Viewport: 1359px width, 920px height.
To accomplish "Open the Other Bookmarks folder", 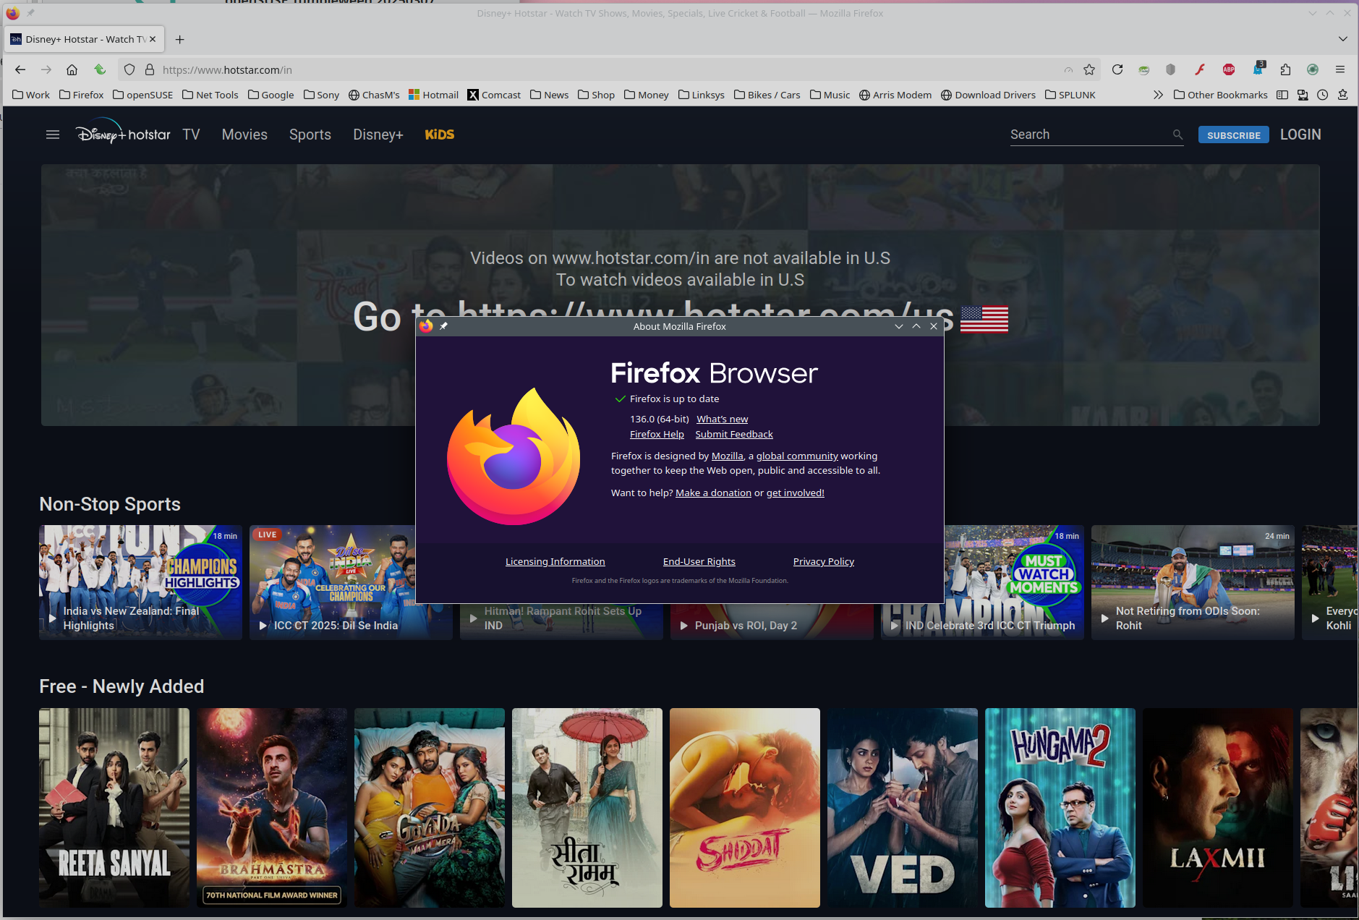I will click(x=1220, y=95).
